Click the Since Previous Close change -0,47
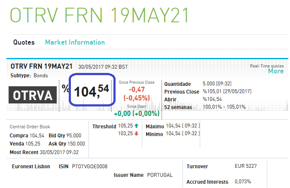The height and width of the screenshot is (188, 290). [136, 89]
